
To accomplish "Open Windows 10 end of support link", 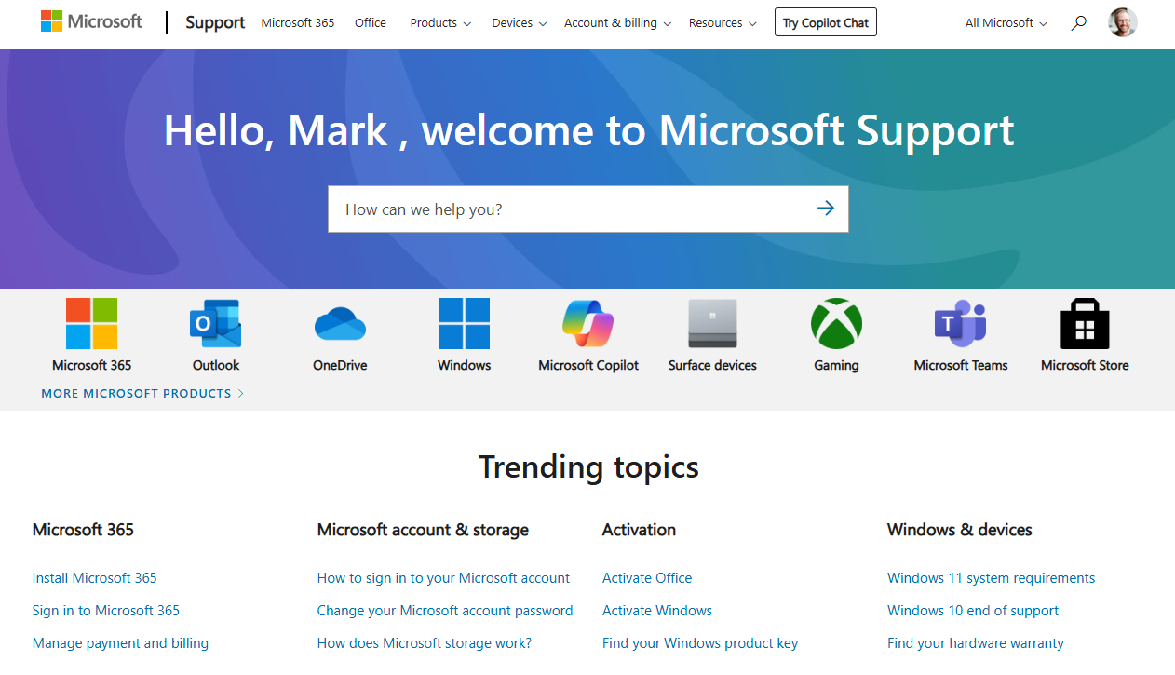I will (x=973, y=611).
